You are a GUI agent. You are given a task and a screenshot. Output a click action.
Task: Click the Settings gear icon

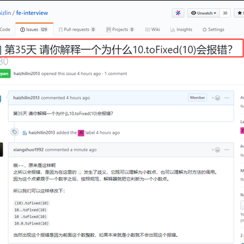pos(204,29)
